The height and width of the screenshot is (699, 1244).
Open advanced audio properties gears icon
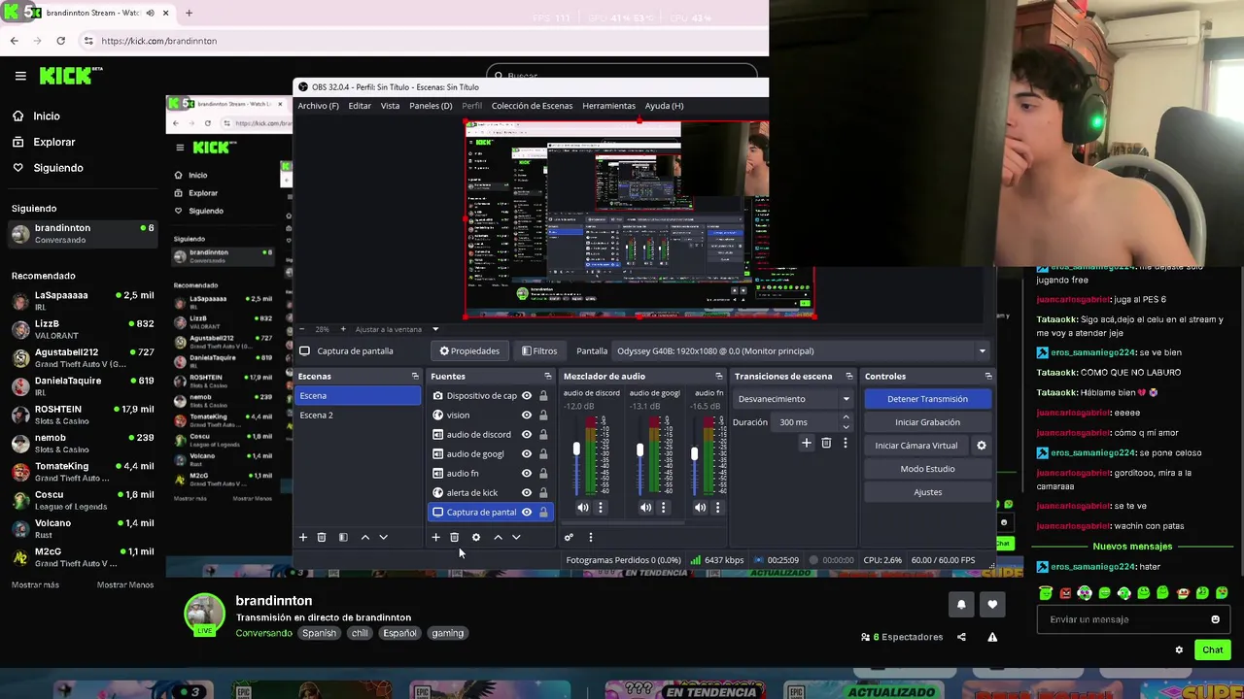point(569,537)
